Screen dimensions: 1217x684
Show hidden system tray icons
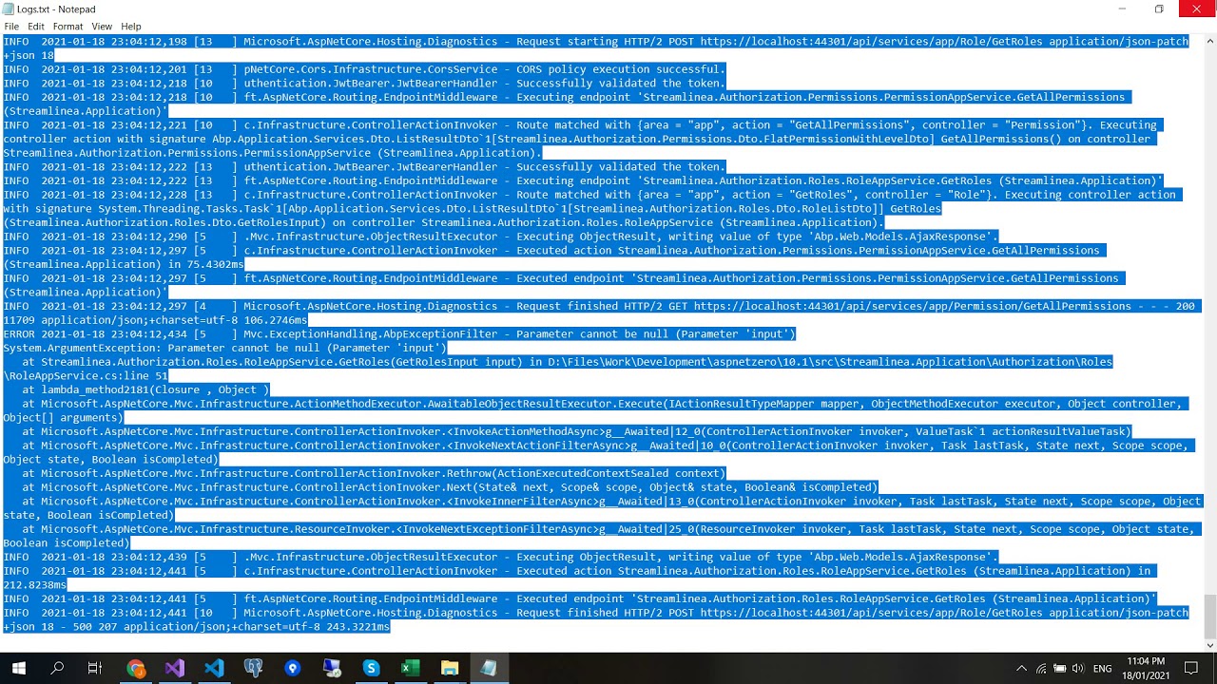click(1022, 669)
